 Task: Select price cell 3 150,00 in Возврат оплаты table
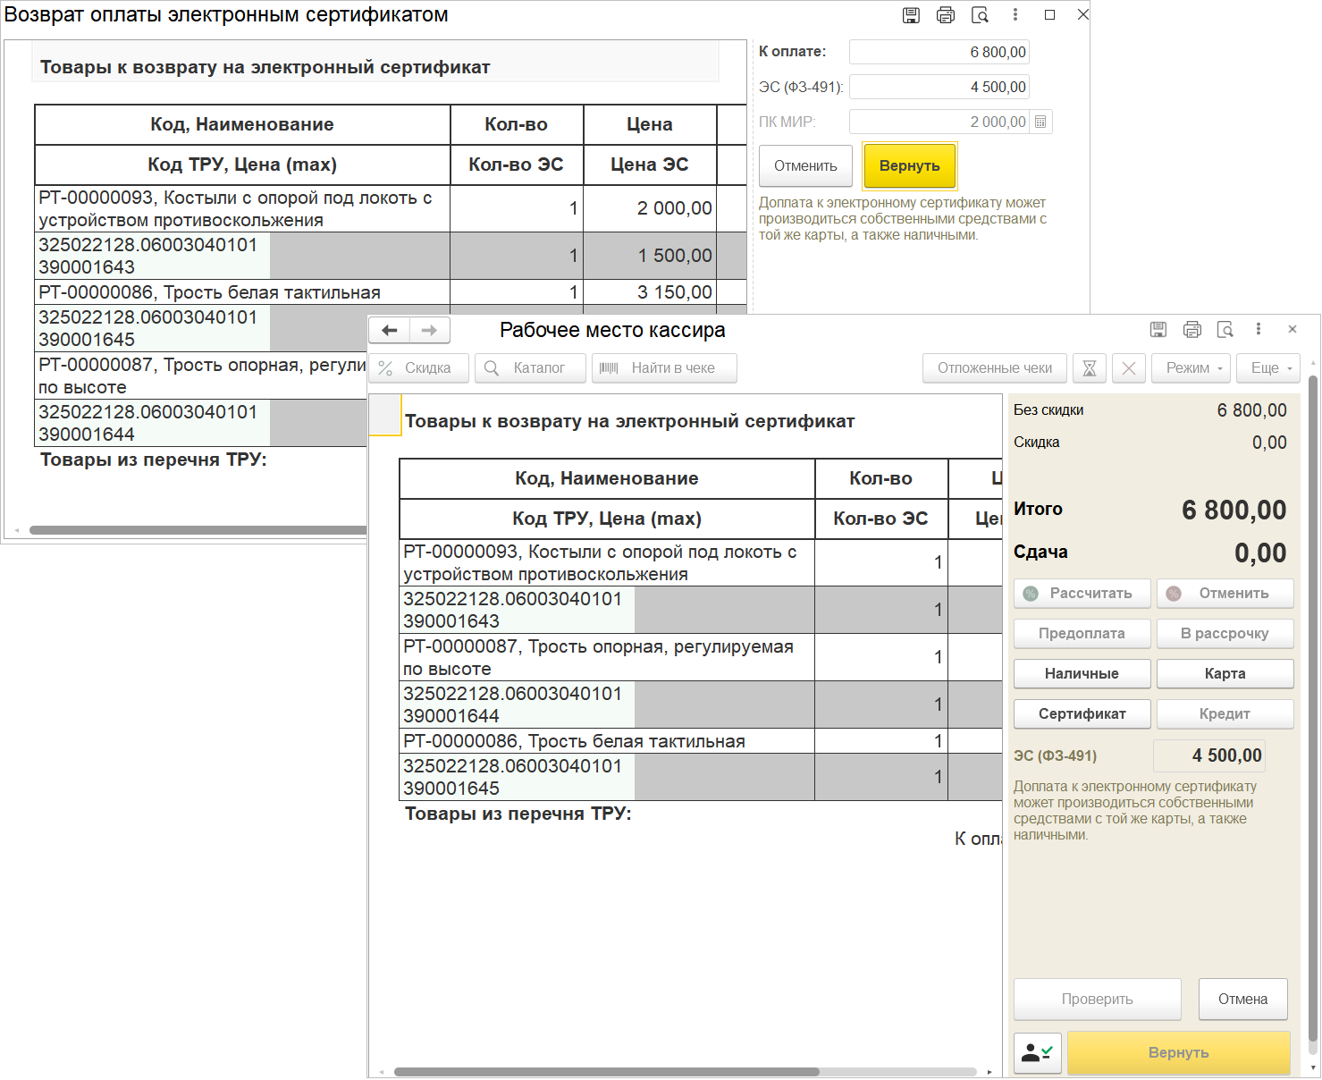click(x=650, y=292)
